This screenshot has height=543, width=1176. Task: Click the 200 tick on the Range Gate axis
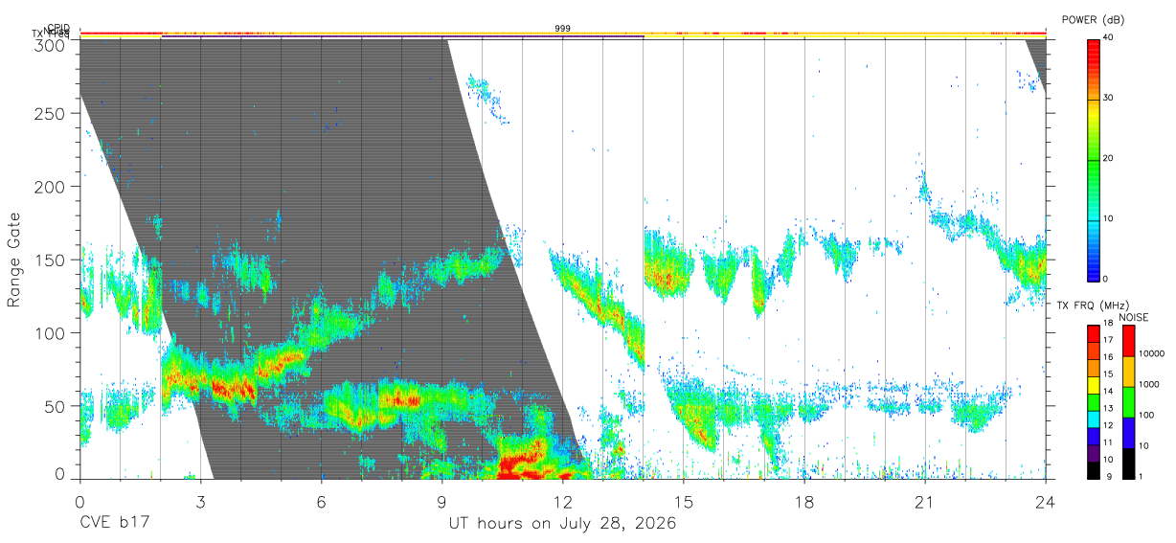click(x=50, y=186)
